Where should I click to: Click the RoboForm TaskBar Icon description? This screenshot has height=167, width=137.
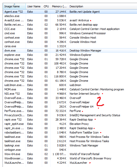(x=84, y=132)
